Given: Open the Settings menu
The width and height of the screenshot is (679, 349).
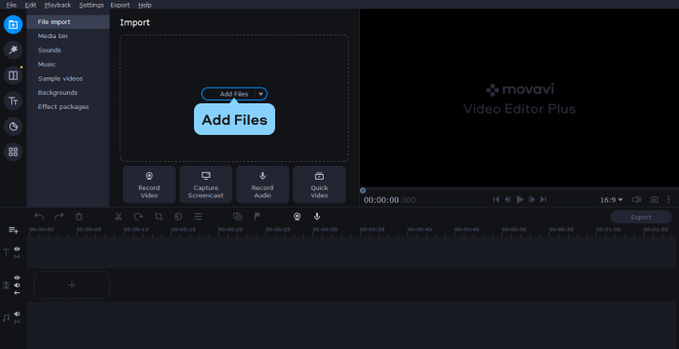Looking at the screenshot, I should click(91, 6).
